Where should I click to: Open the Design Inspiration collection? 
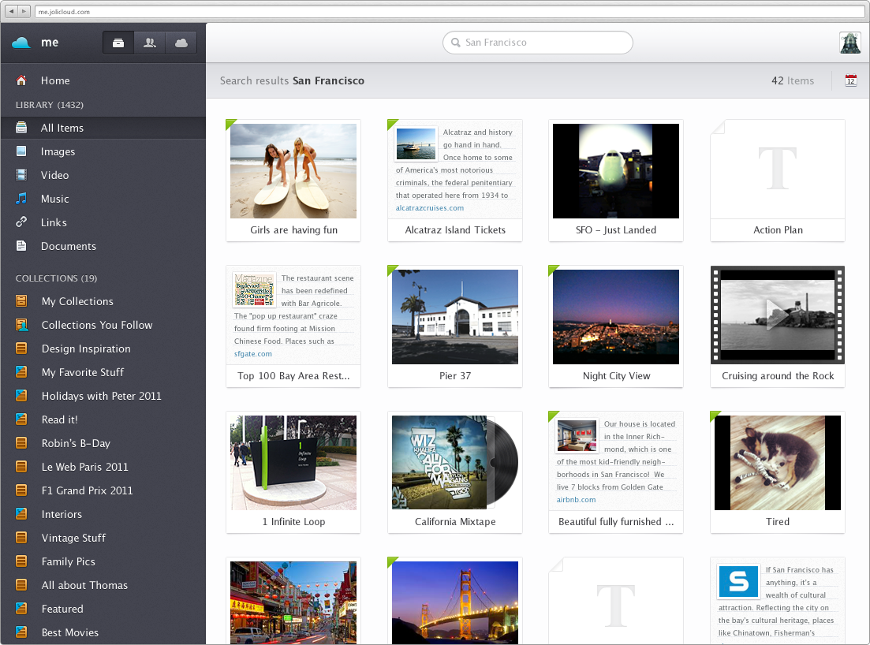pyautogui.click(x=85, y=349)
